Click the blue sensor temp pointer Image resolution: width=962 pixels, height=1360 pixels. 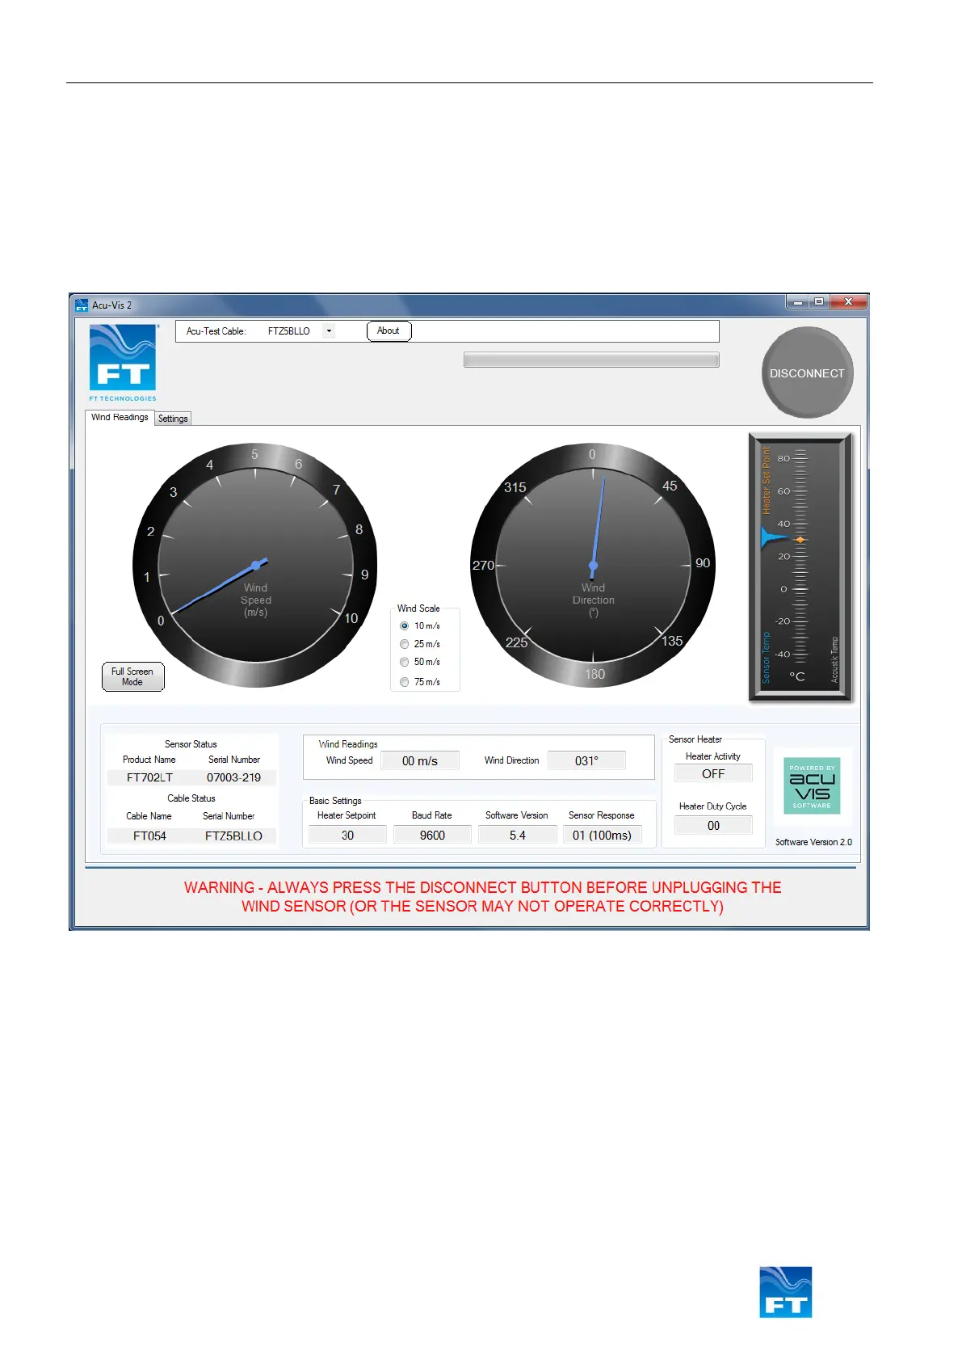pos(772,537)
